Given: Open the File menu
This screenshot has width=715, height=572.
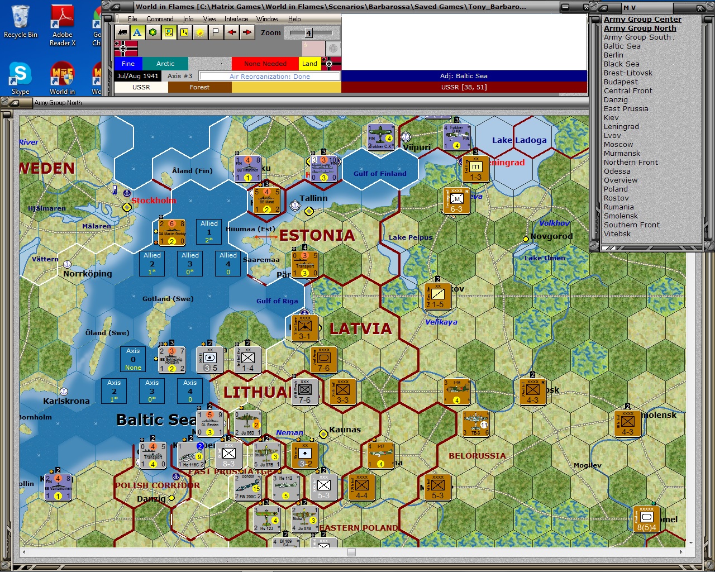Looking at the screenshot, I should tap(132, 19).
